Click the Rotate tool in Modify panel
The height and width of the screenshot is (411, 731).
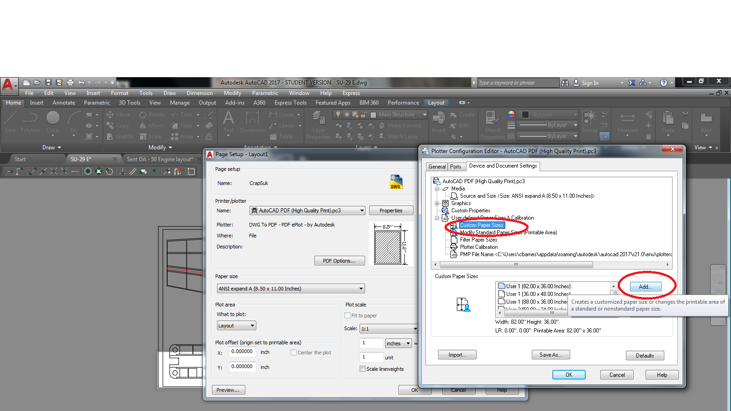(x=152, y=115)
